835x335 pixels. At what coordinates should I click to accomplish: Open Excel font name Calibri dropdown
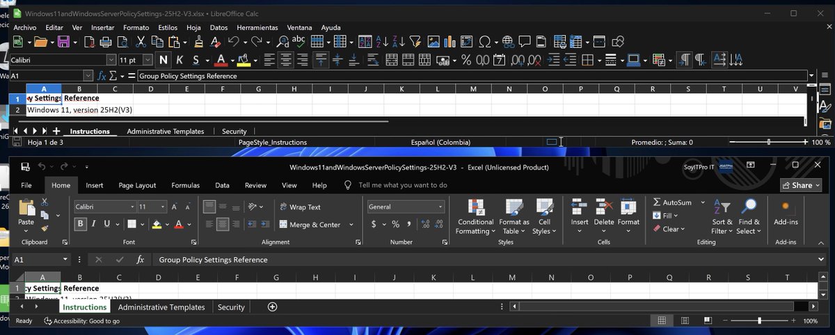pyautogui.click(x=132, y=207)
